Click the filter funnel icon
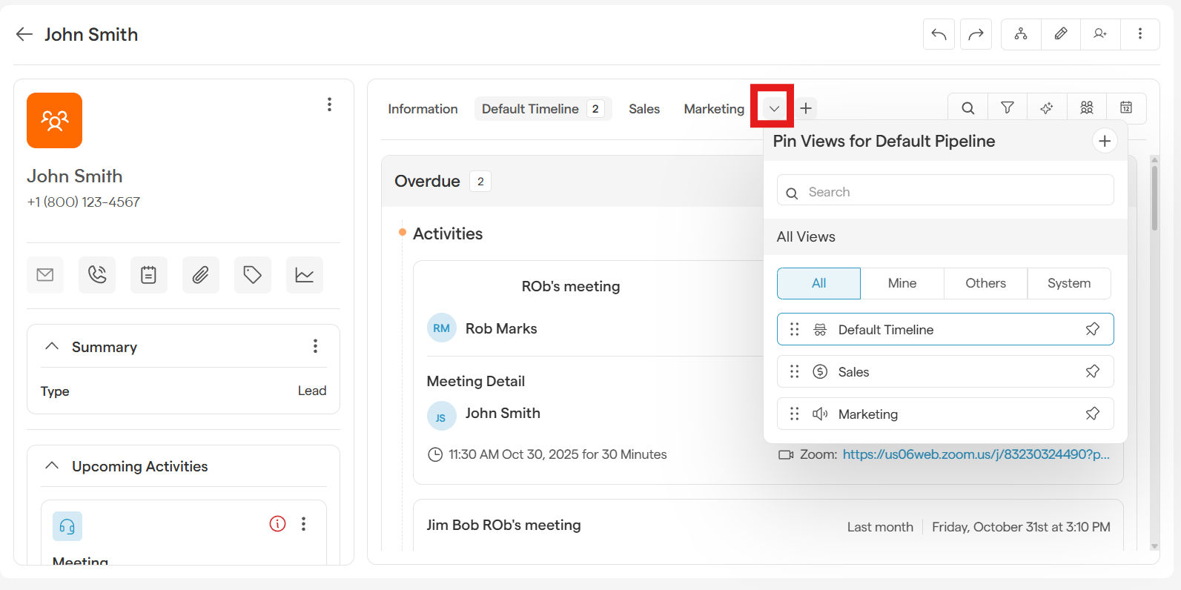1181x590 pixels. point(1007,108)
